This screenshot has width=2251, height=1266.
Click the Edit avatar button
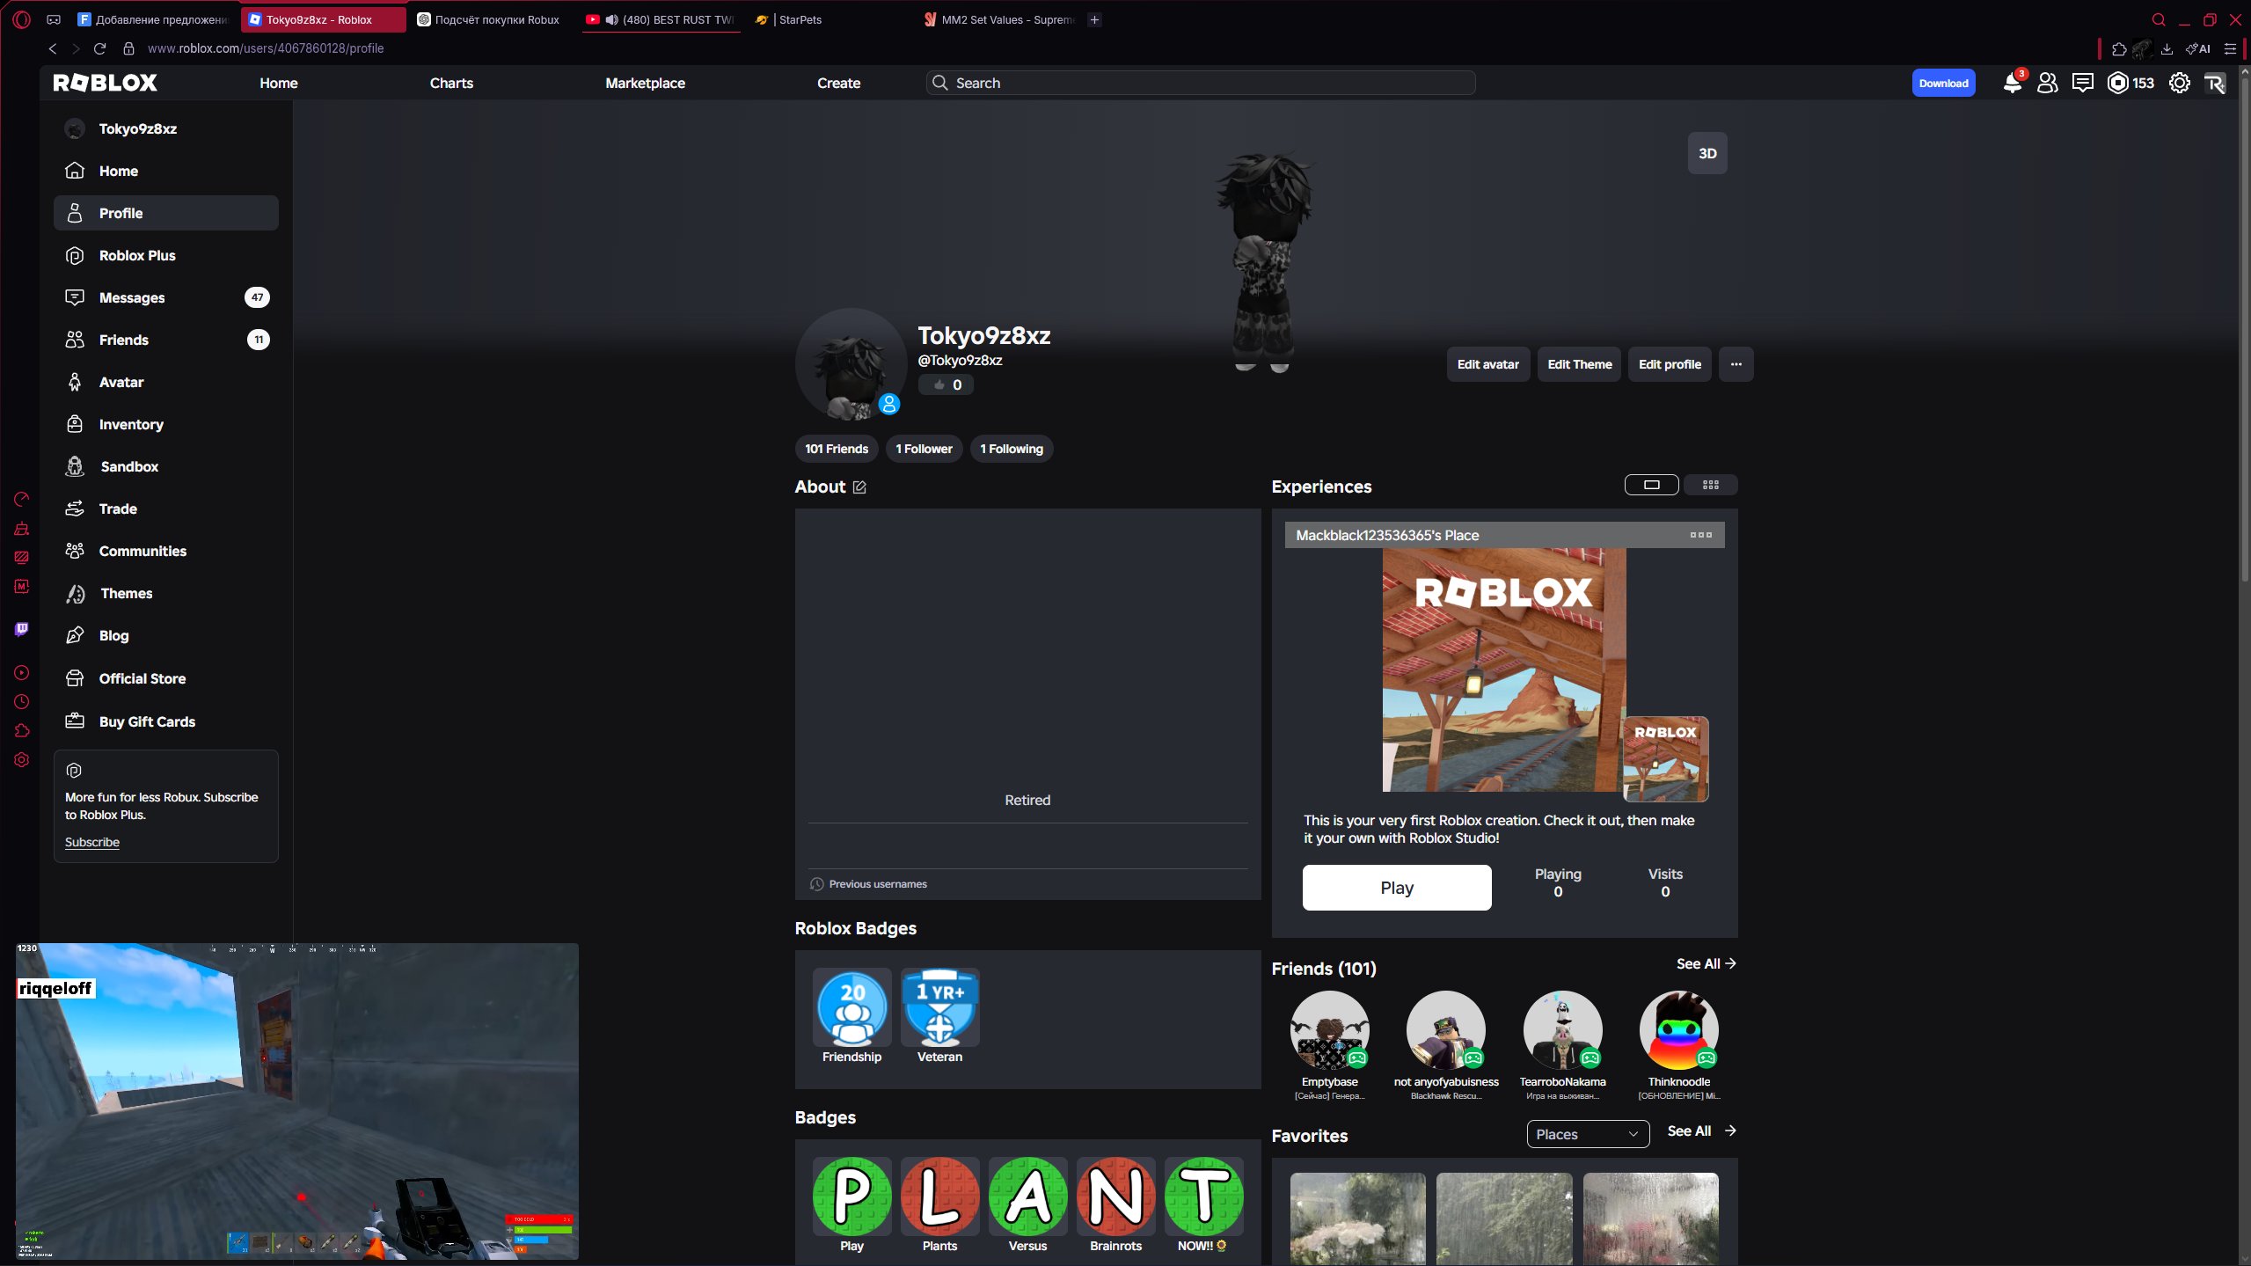point(1487,364)
